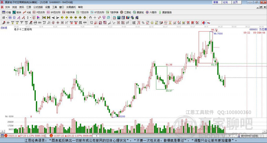Open the 交易委托 menu
Screen dimensions: 267x143
point(71,7)
